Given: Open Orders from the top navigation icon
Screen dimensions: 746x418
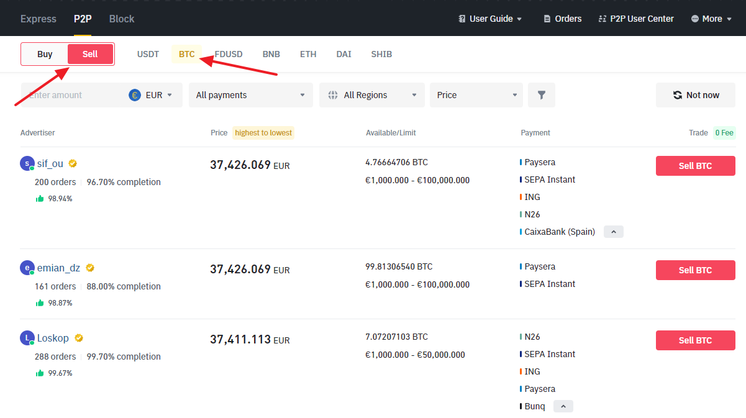Looking at the screenshot, I should click(x=561, y=19).
